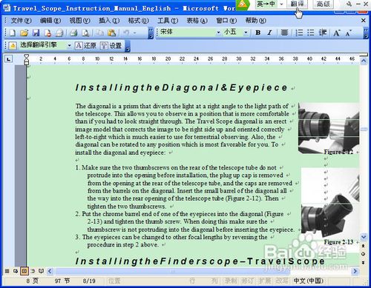Open the 视图(V) menu

(x=79, y=21)
